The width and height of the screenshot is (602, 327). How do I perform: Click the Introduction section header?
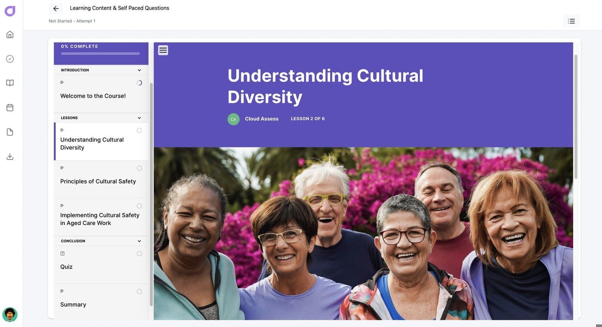(x=101, y=70)
